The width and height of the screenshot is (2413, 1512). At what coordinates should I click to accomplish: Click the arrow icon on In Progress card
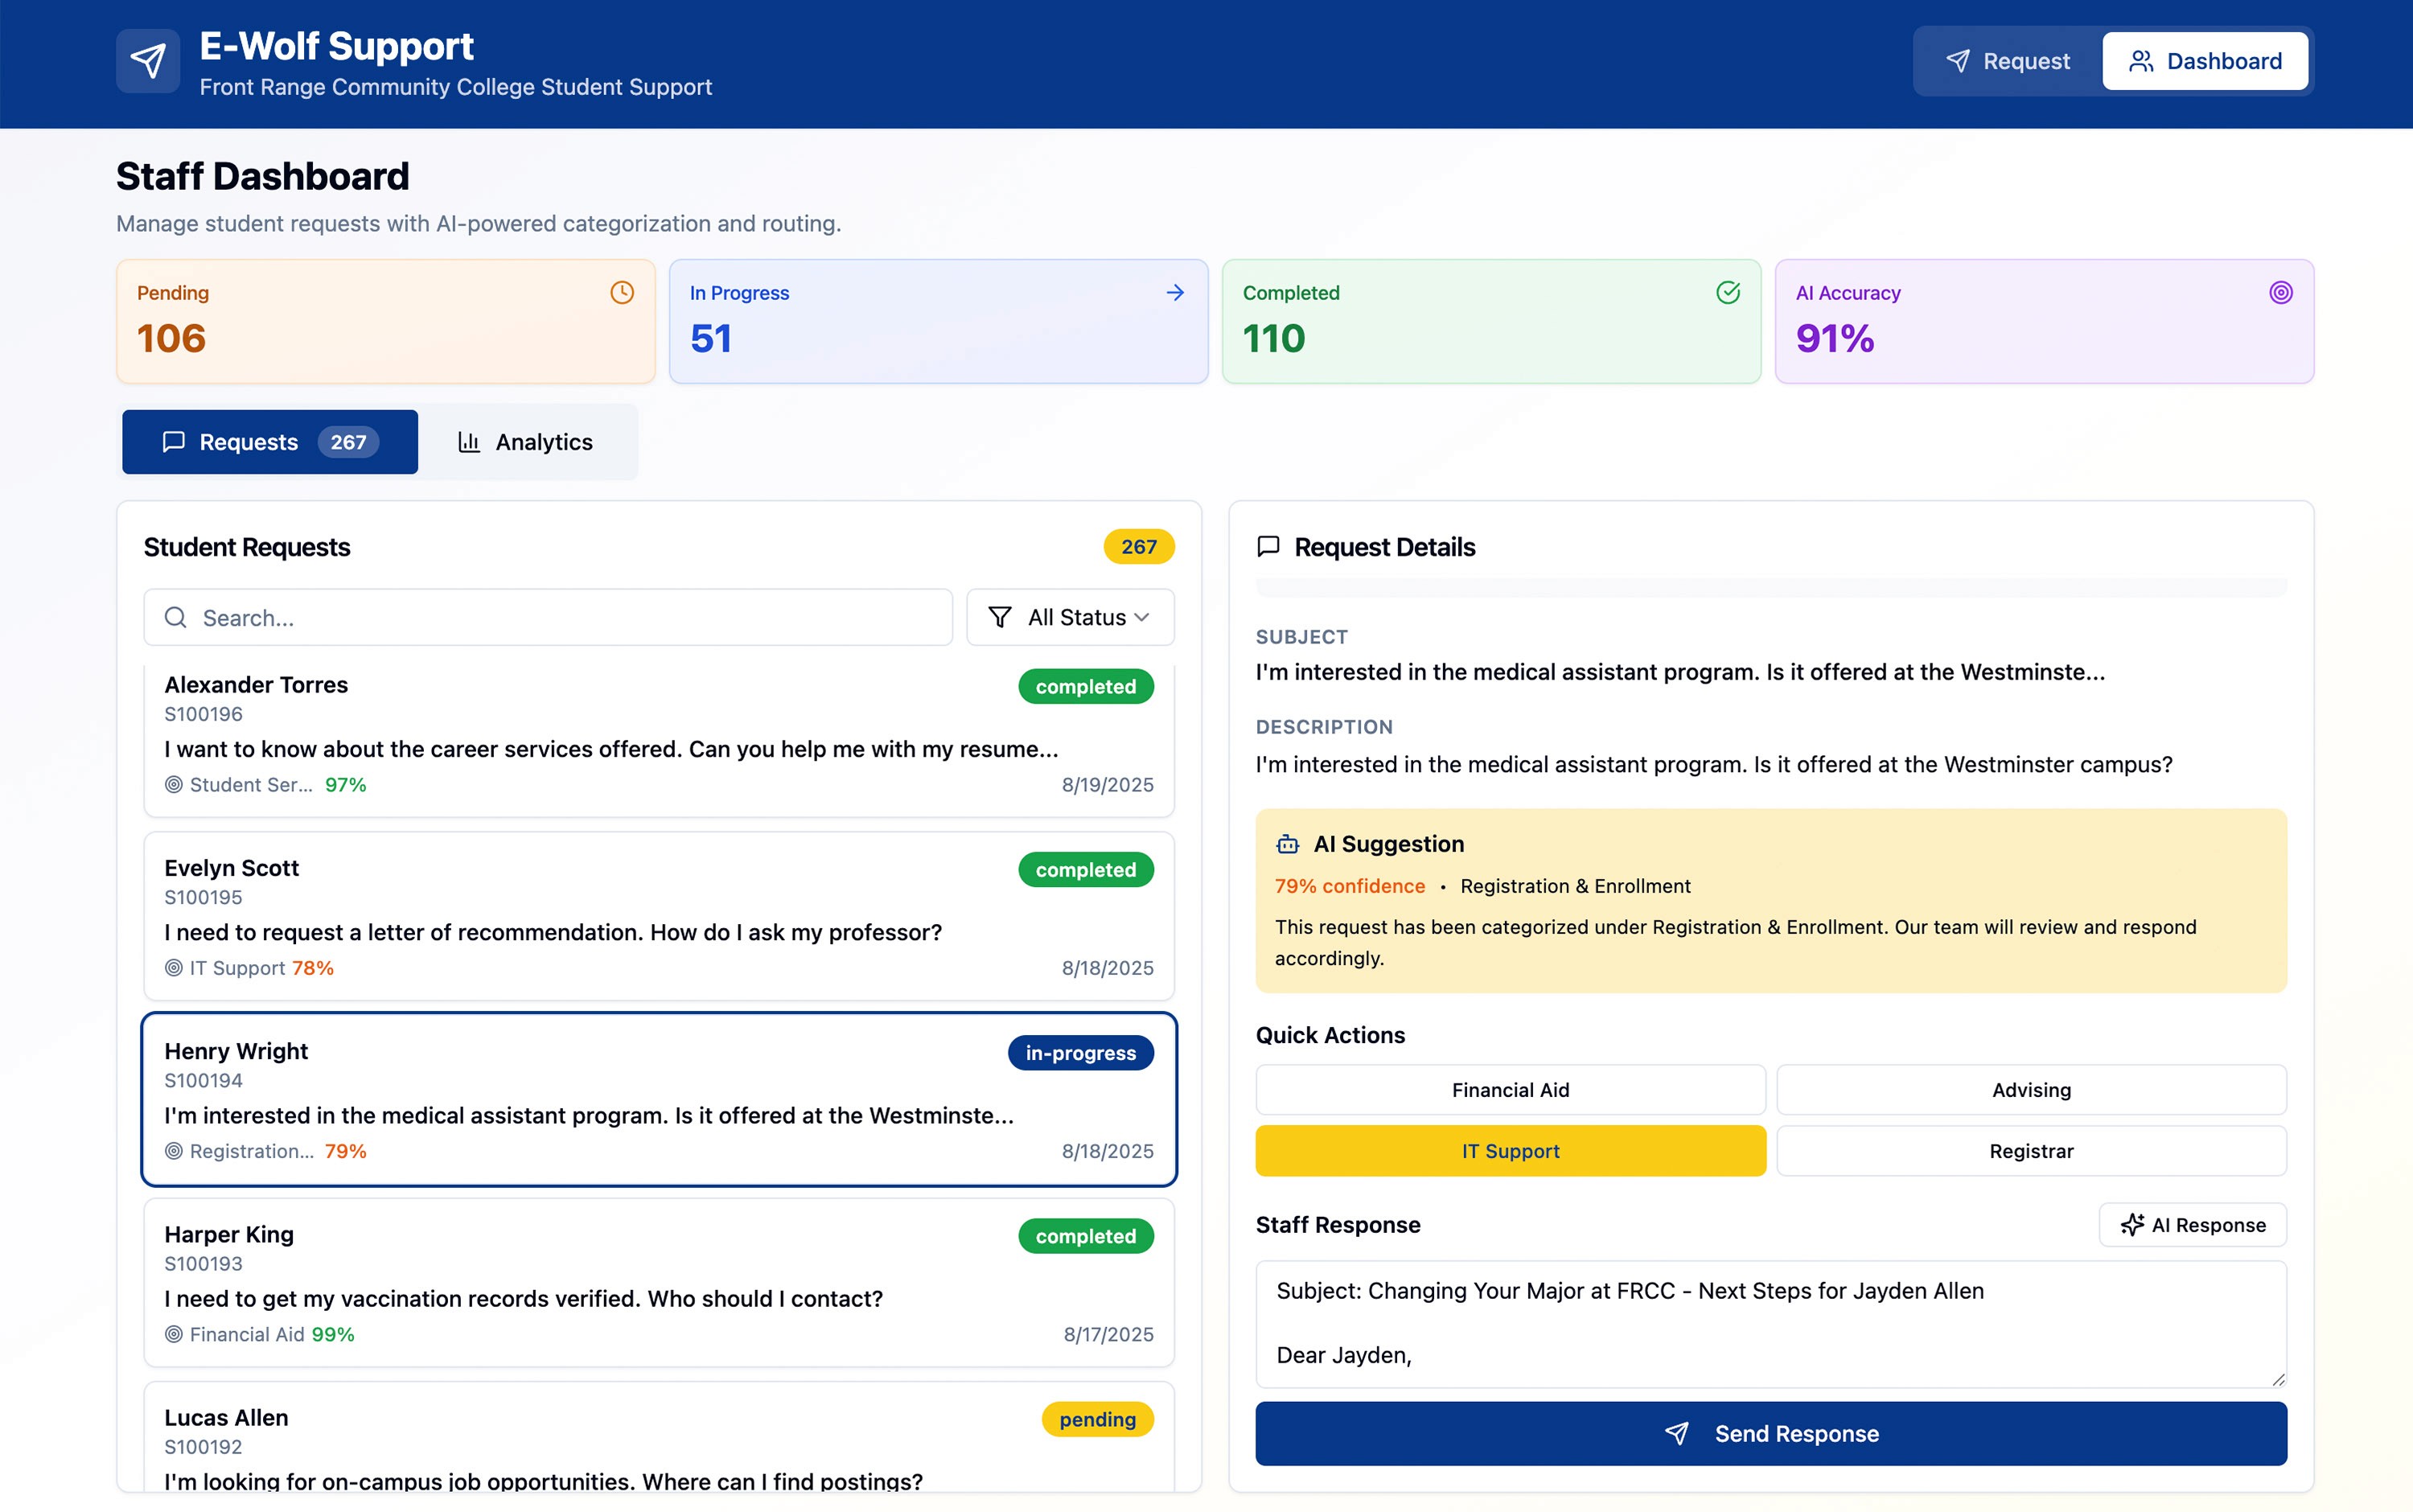point(1175,292)
